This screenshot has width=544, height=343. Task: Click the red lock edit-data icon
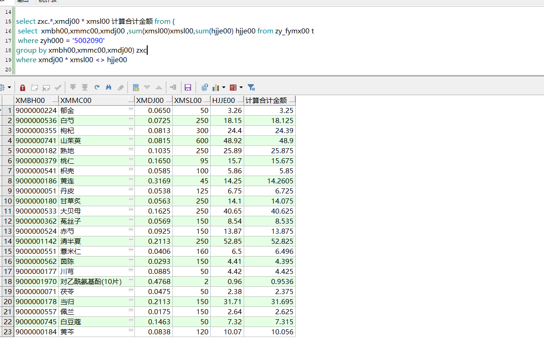[x=22, y=87]
